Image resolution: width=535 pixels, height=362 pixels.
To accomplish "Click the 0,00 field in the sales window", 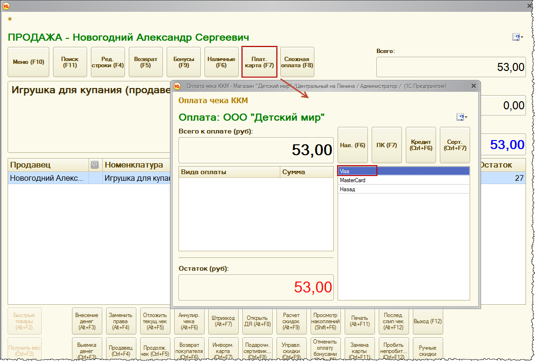I will pyautogui.click(x=503, y=106).
